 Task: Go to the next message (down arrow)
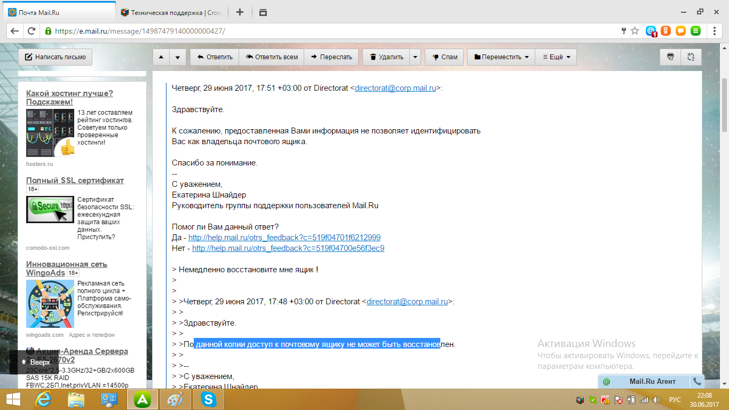(x=178, y=57)
